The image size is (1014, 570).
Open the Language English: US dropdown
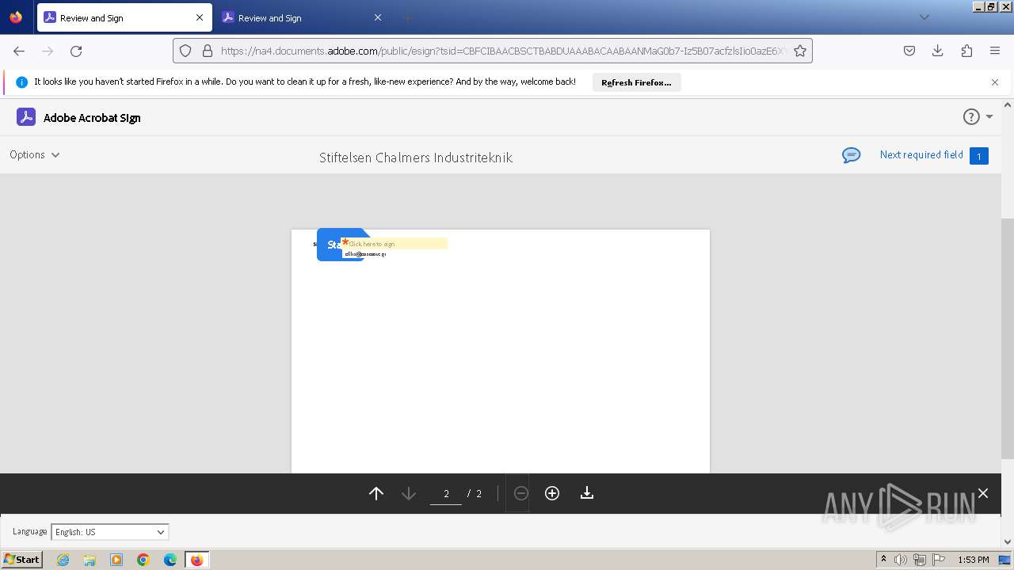[x=110, y=532]
